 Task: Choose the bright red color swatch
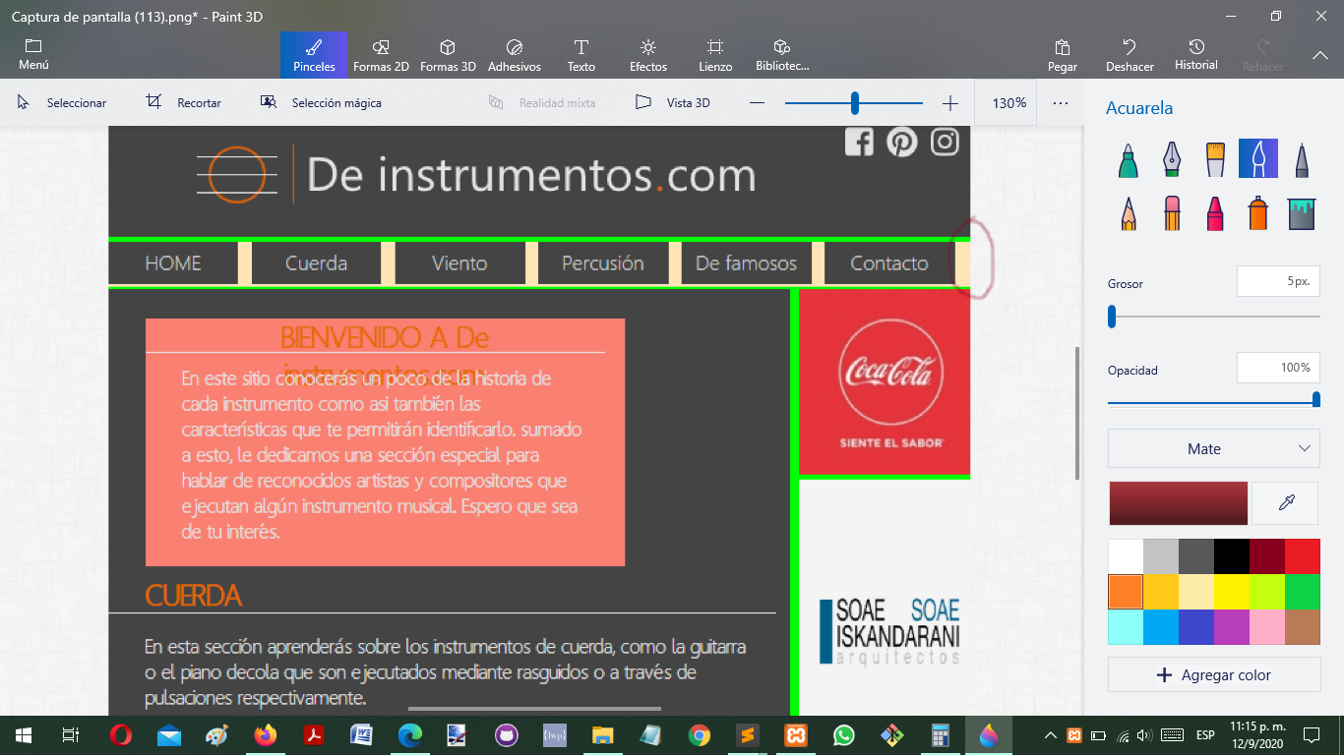tap(1303, 556)
